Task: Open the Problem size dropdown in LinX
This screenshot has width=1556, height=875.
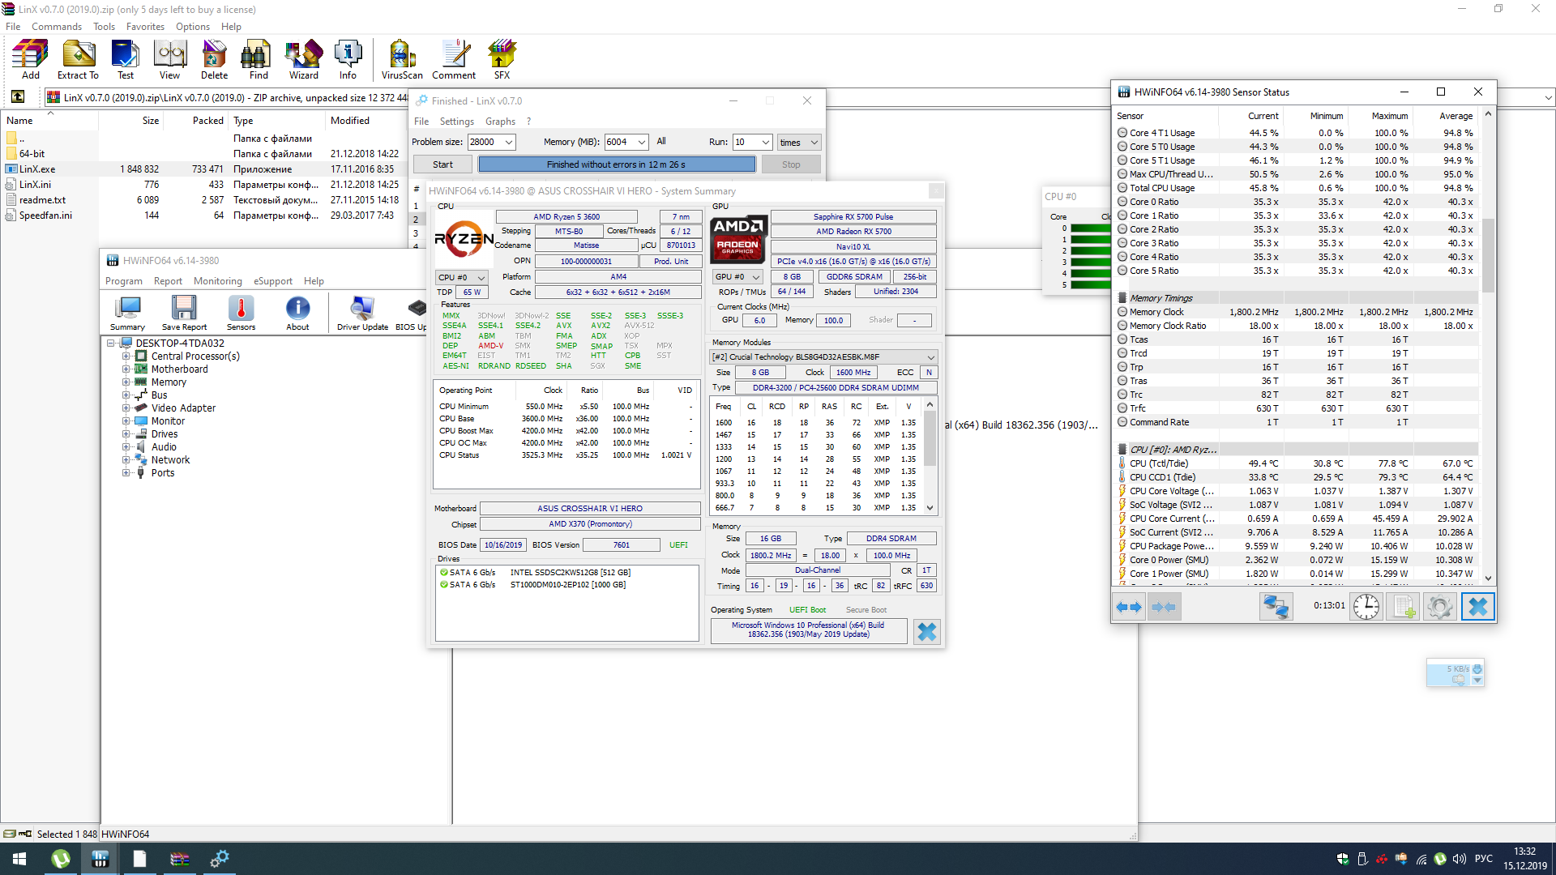Action: [509, 142]
